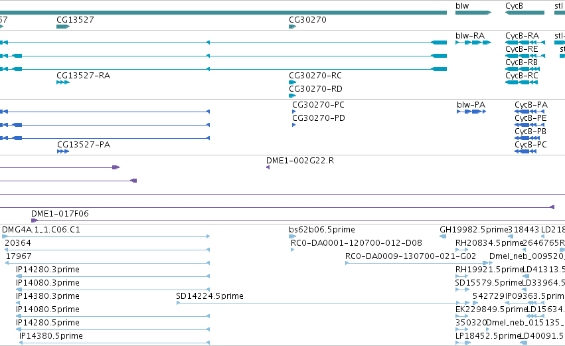Click the CG30270-RC transcript label
This screenshot has width=565, height=346.
(x=315, y=76)
